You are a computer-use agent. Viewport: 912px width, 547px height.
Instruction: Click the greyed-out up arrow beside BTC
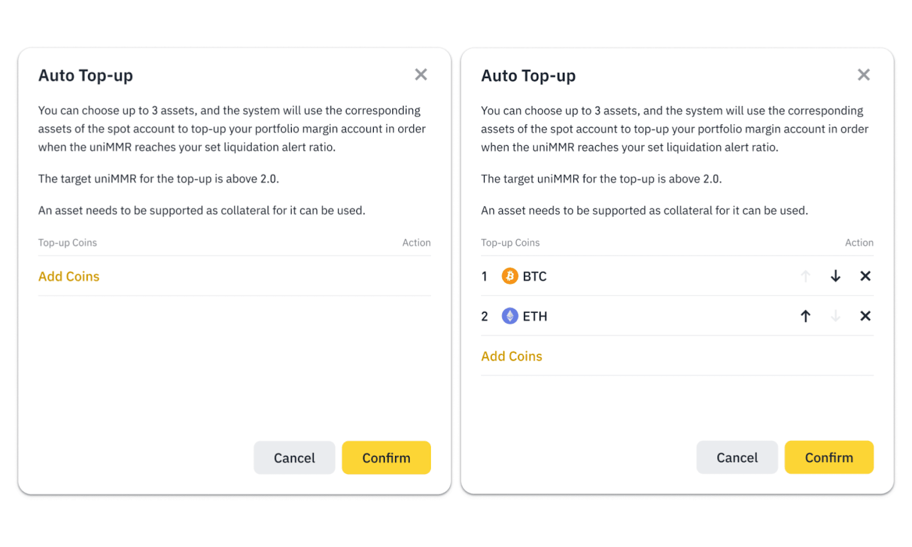[805, 276]
